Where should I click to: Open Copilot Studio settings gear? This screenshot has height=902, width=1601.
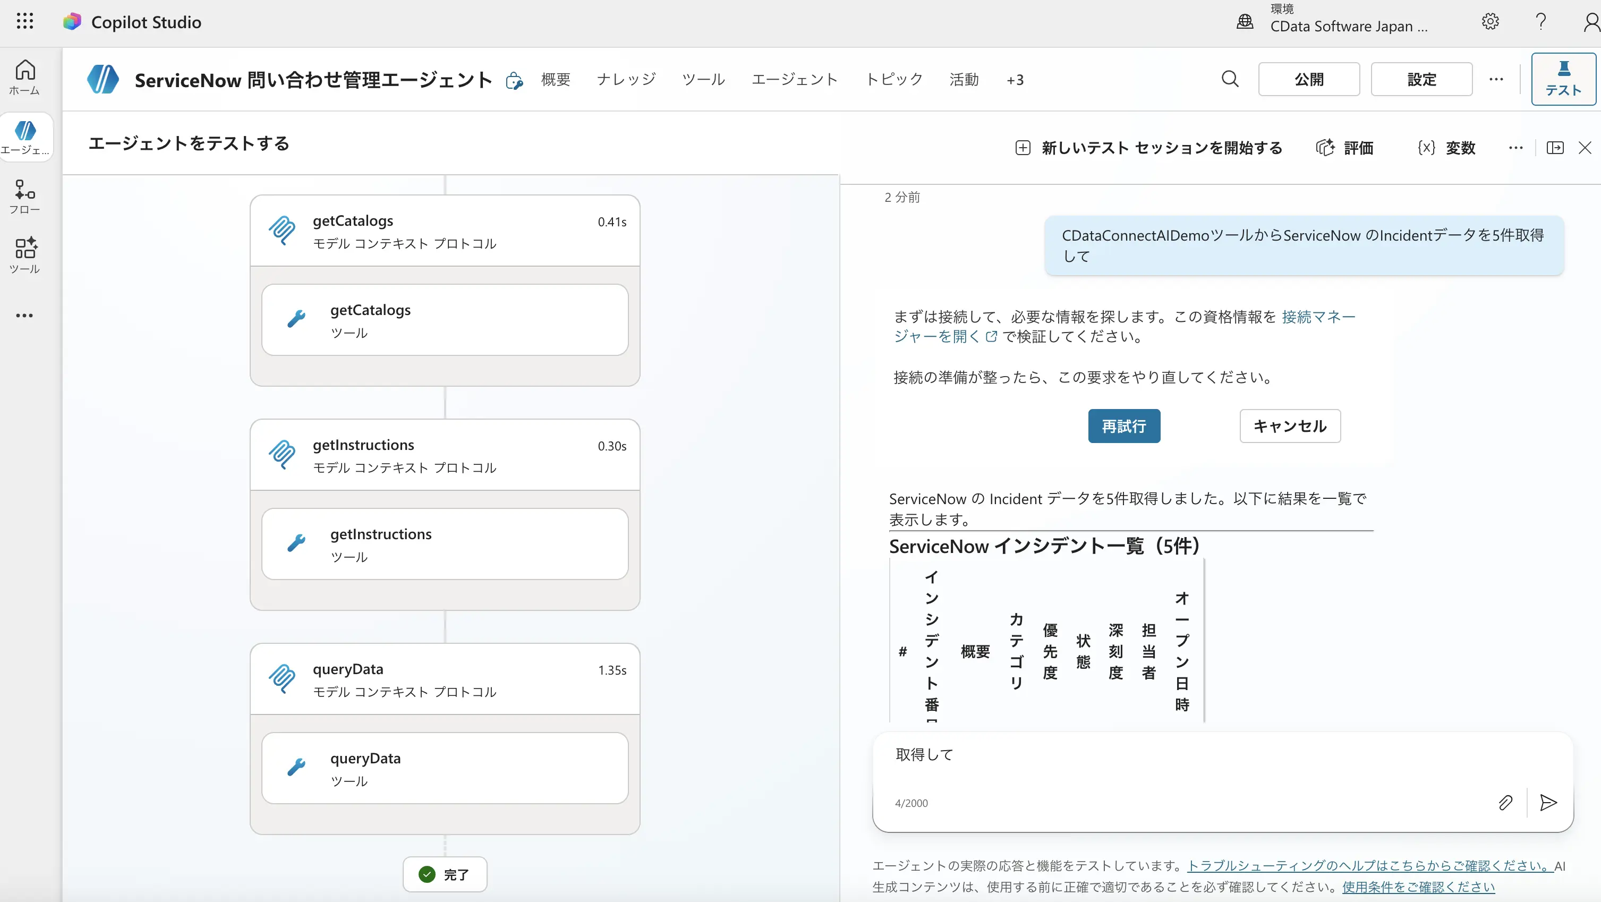coord(1490,22)
